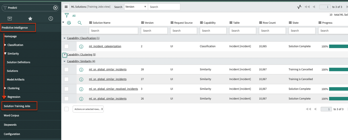Tick checkbox for version 26 row

point(66,98)
